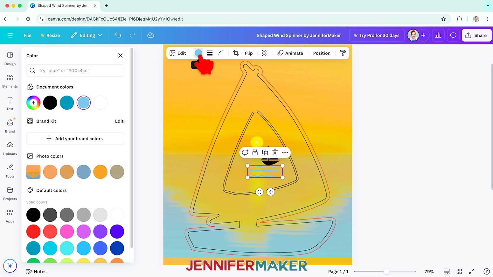This screenshot has height=277, width=493.
Task: Open the Elements panel
Action: [x=10, y=81]
